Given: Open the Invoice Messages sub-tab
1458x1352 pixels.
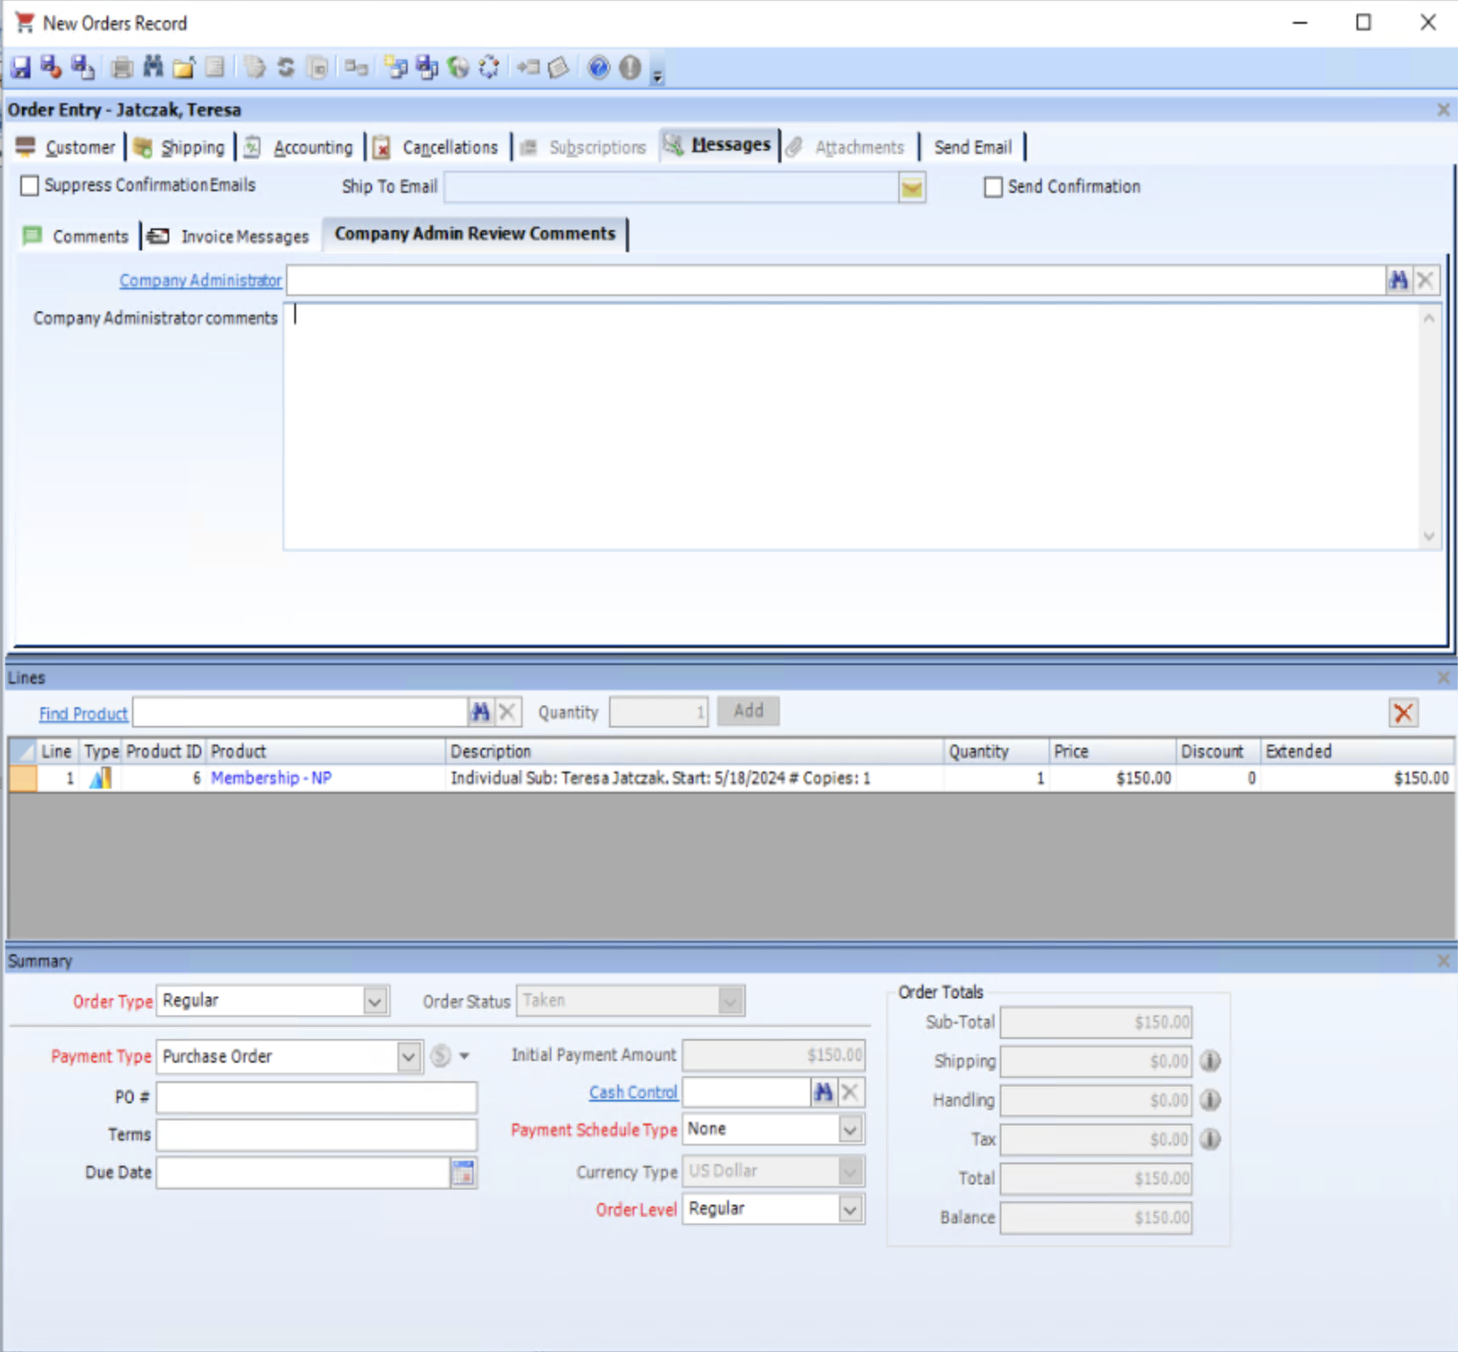Looking at the screenshot, I should pos(244,237).
